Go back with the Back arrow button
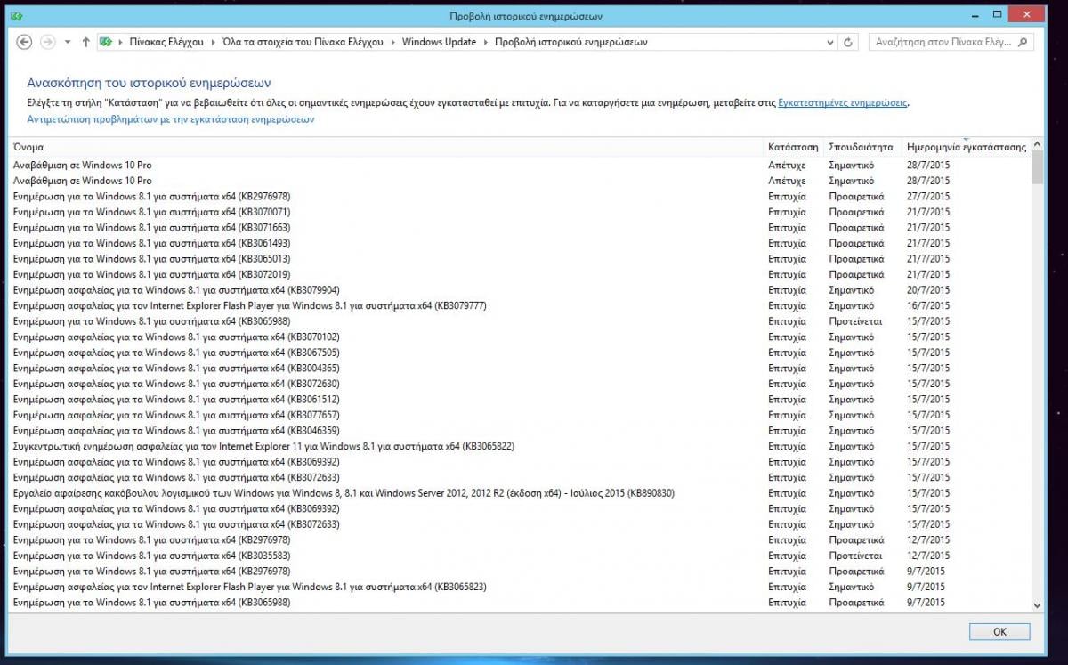 (25, 42)
